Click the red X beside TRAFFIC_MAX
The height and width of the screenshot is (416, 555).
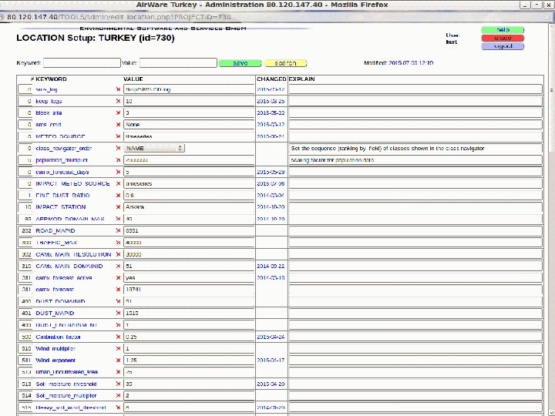(118, 243)
